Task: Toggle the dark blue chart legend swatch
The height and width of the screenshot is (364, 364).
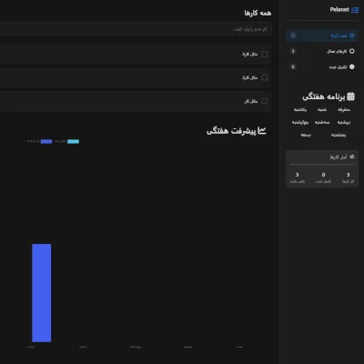Action: click(46, 141)
